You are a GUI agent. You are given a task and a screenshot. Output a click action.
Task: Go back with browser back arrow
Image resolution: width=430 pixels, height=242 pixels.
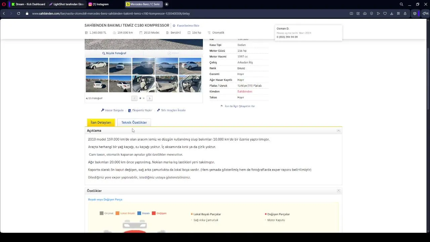(4, 13)
